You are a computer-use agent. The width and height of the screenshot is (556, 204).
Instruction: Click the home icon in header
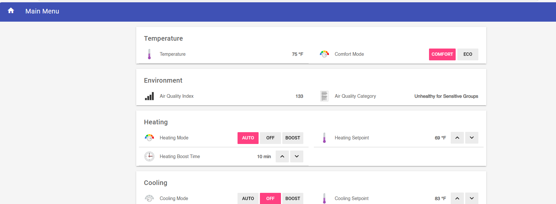(x=11, y=11)
